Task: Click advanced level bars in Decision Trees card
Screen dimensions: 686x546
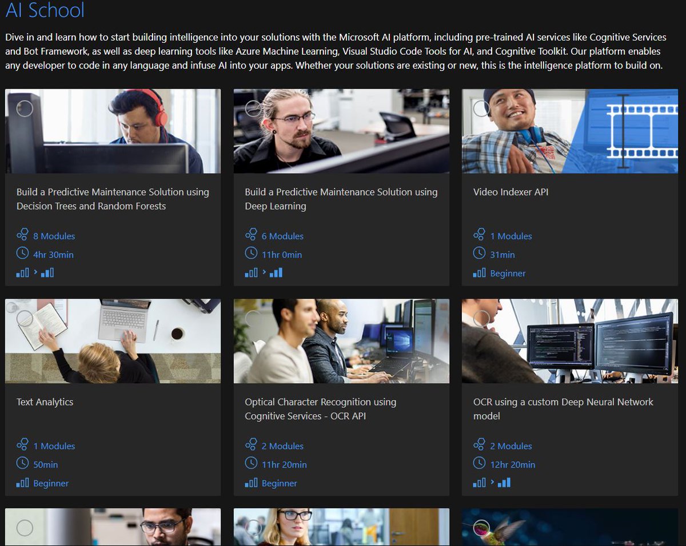Action: (x=47, y=273)
